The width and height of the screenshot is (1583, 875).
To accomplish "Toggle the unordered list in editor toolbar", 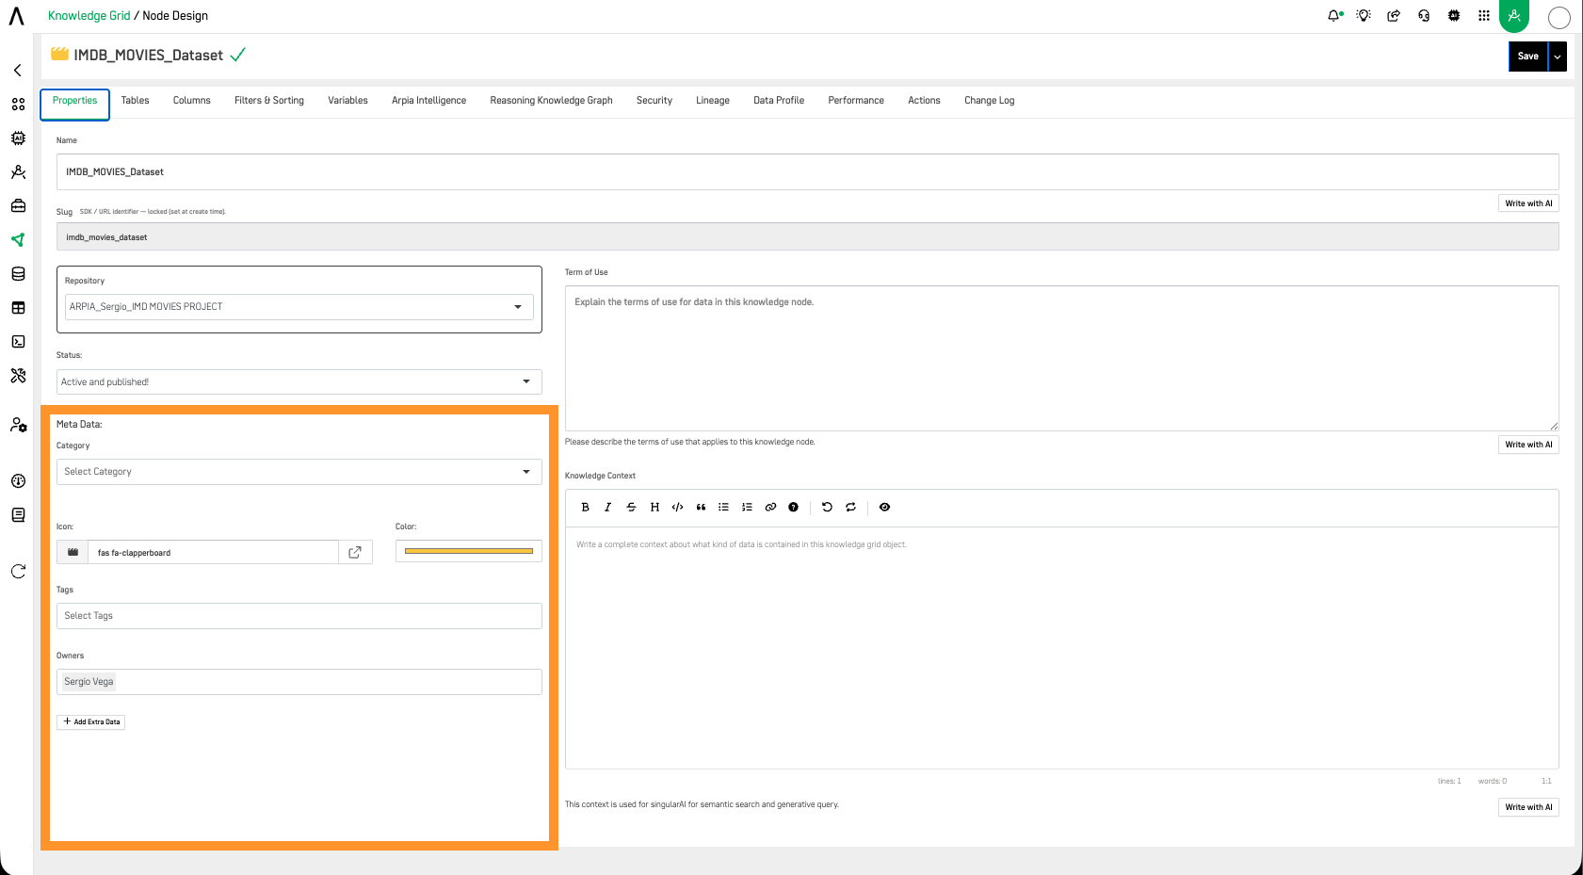I will tap(723, 507).
